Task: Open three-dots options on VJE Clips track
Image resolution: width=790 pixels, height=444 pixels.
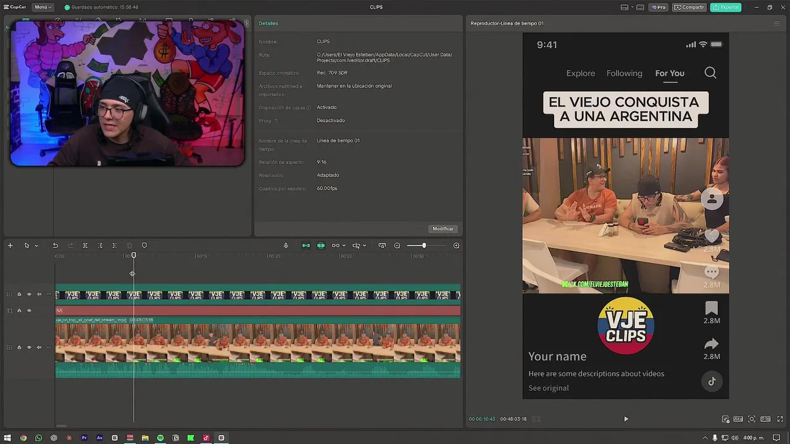Action: [x=49, y=294]
